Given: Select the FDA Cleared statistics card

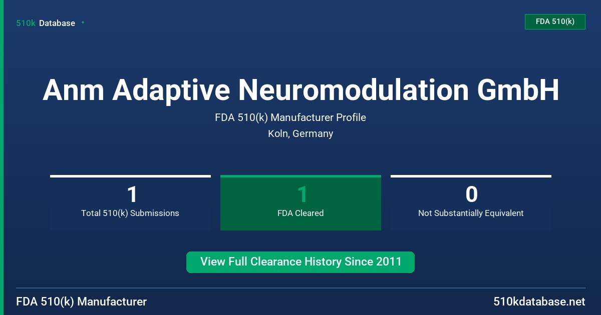Looking at the screenshot, I should [x=300, y=202].
